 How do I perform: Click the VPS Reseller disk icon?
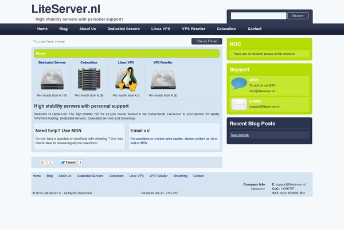[x=163, y=80]
